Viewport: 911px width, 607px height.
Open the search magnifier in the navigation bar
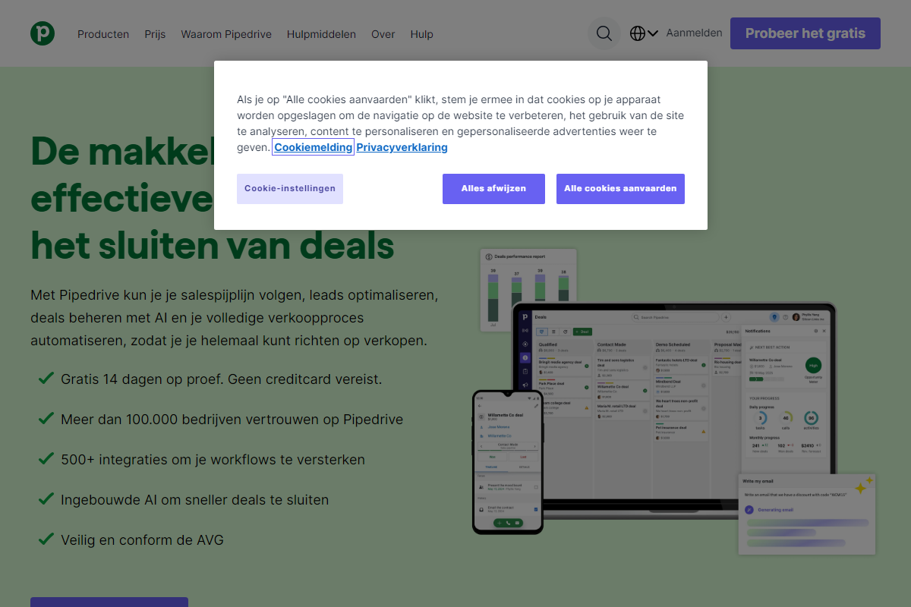tap(604, 33)
